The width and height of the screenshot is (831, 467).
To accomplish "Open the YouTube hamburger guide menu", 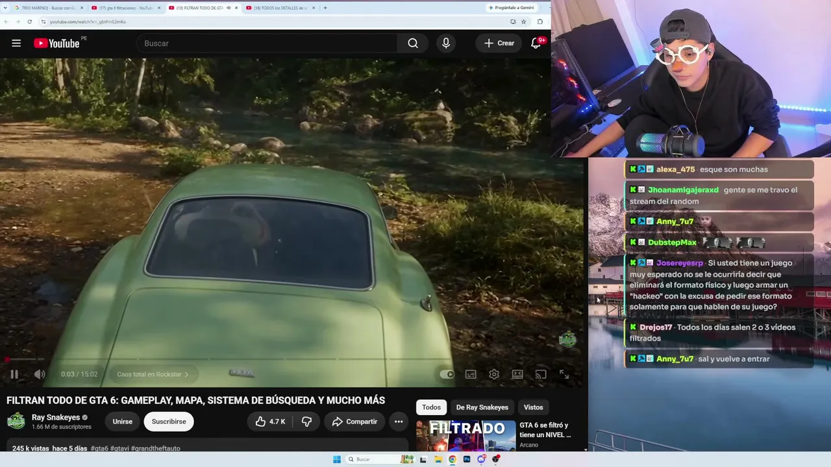I will (x=16, y=43).
